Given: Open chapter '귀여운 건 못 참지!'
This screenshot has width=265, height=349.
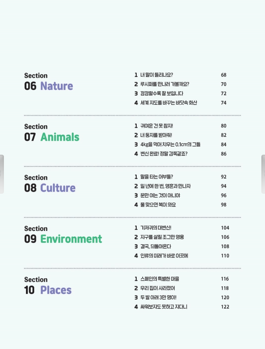Looking at the screenshot, I should [156, 126].
